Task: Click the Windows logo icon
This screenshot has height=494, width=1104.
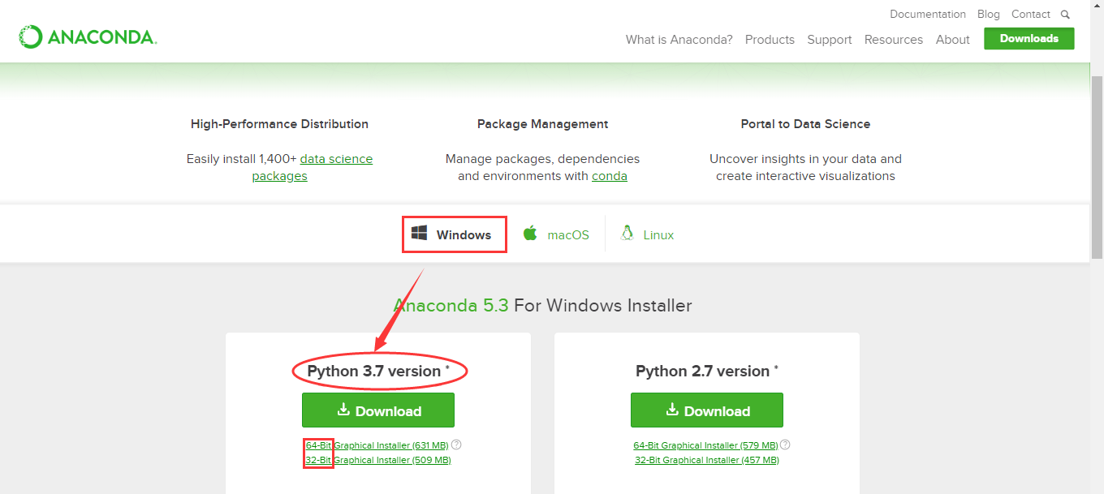Action: click(419, 234)
